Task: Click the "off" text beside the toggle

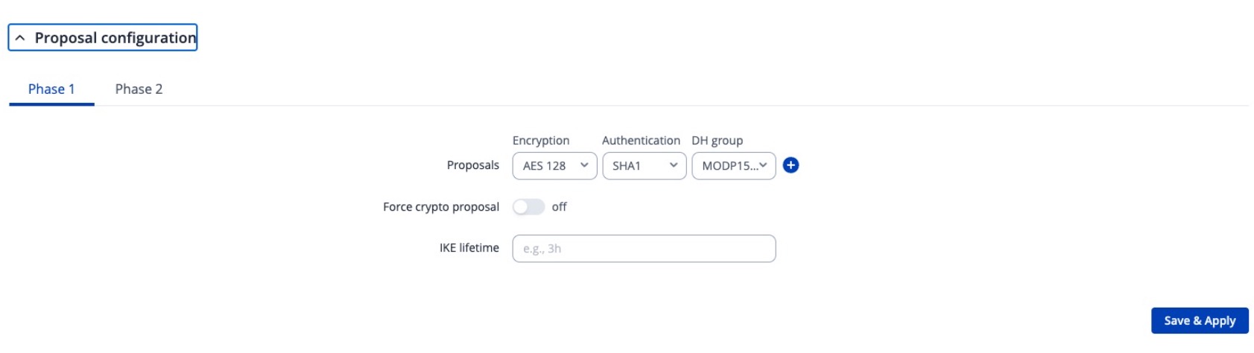Action: [x=559, y=207]
